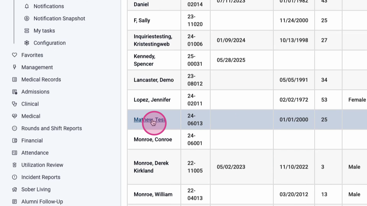Click the Notification Snapshot icon
The height and width of the screenshot is (206, 367).
pos(27,18)
